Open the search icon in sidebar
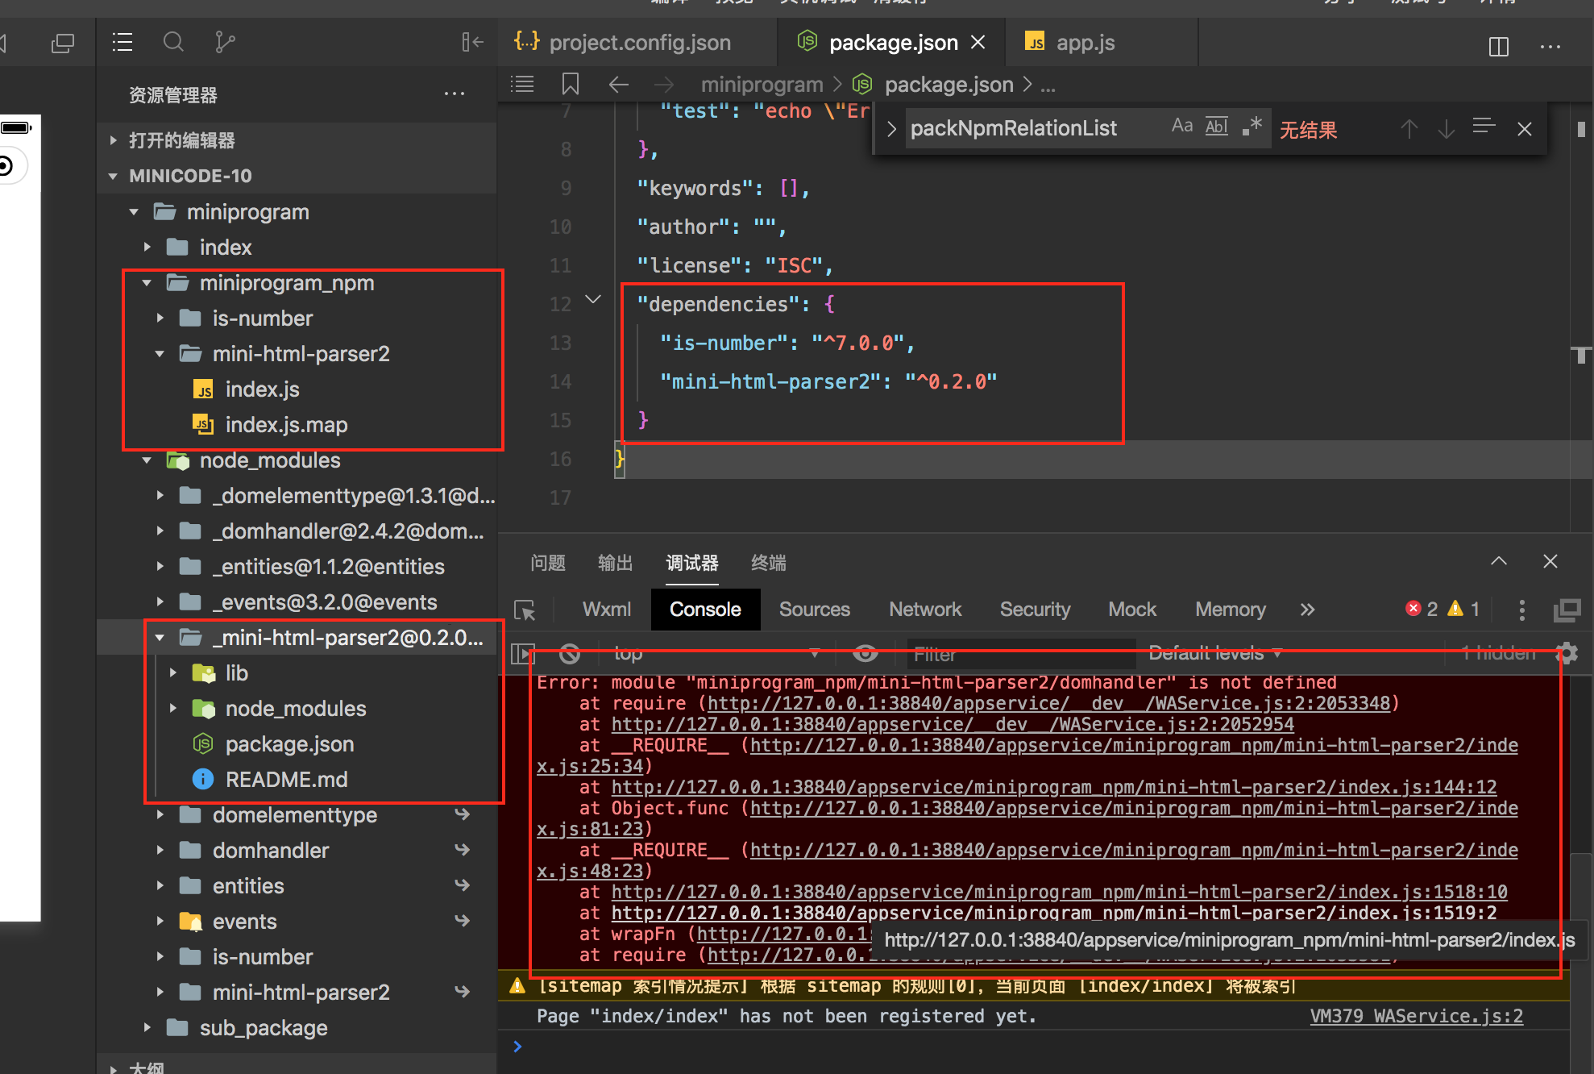Screen dimensions: 1594x1074 click(x=173, y=42)
